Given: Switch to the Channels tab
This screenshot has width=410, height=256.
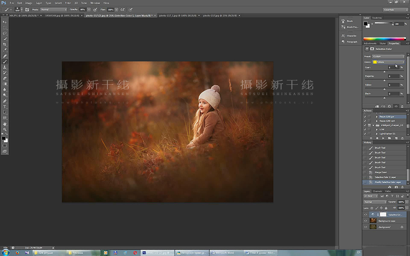Looking at the screenshot, I should pyautogui.click(x=377, y=191).
